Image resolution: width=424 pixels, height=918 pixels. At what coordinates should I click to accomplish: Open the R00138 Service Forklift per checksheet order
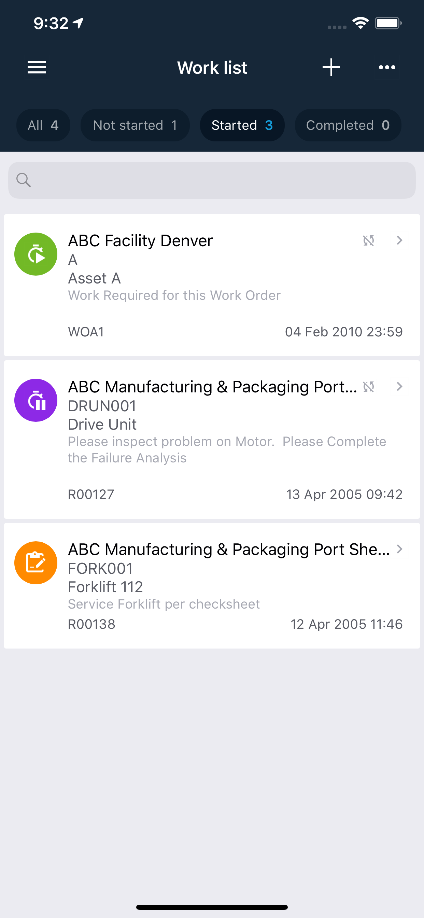[212, 585]
